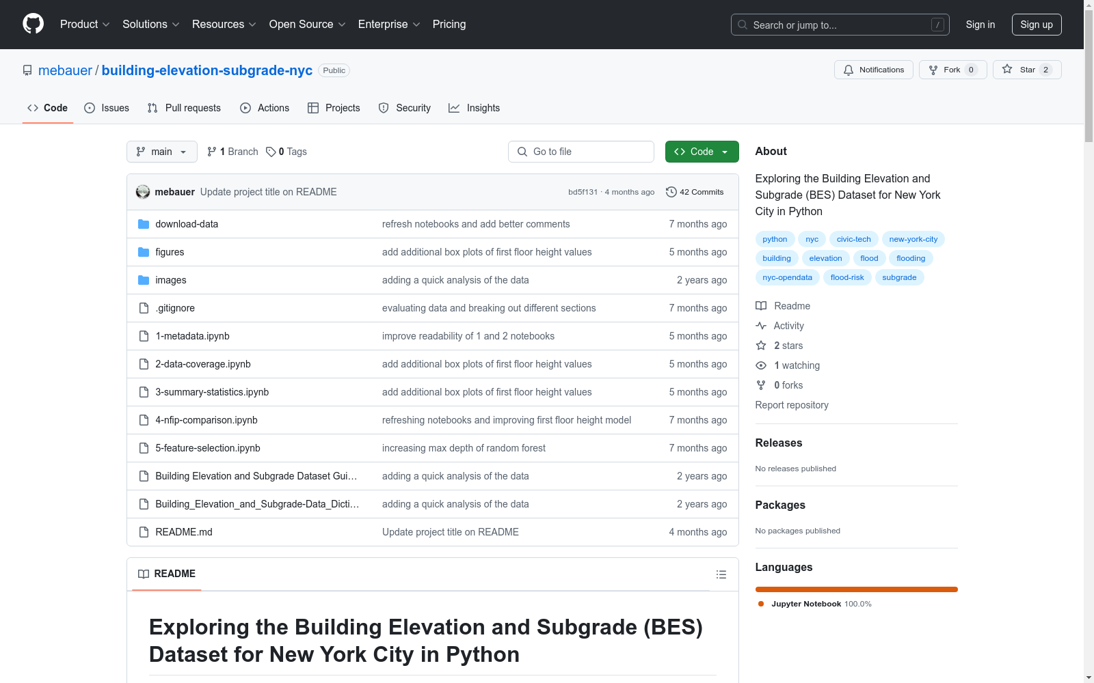Click the .gitignore file icon
The image size is (1094, 683).
(x=144, y=308)
